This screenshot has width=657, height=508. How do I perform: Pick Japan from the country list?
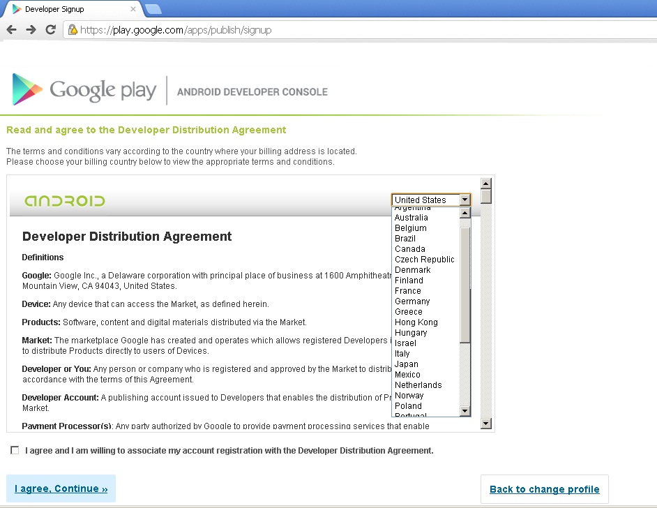pyautogui.click(x=425, y=364)
